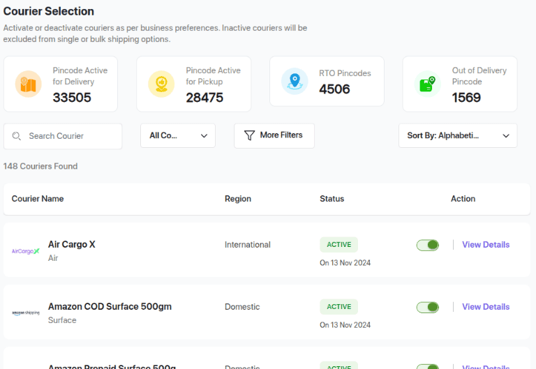Click the Domestic region of Amazon COD Surface

242,307
